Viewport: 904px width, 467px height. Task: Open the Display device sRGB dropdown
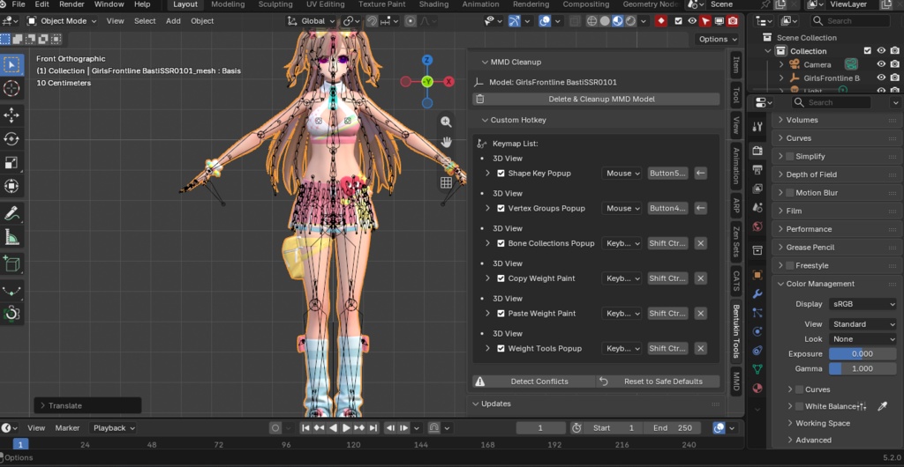coord(863,304)
